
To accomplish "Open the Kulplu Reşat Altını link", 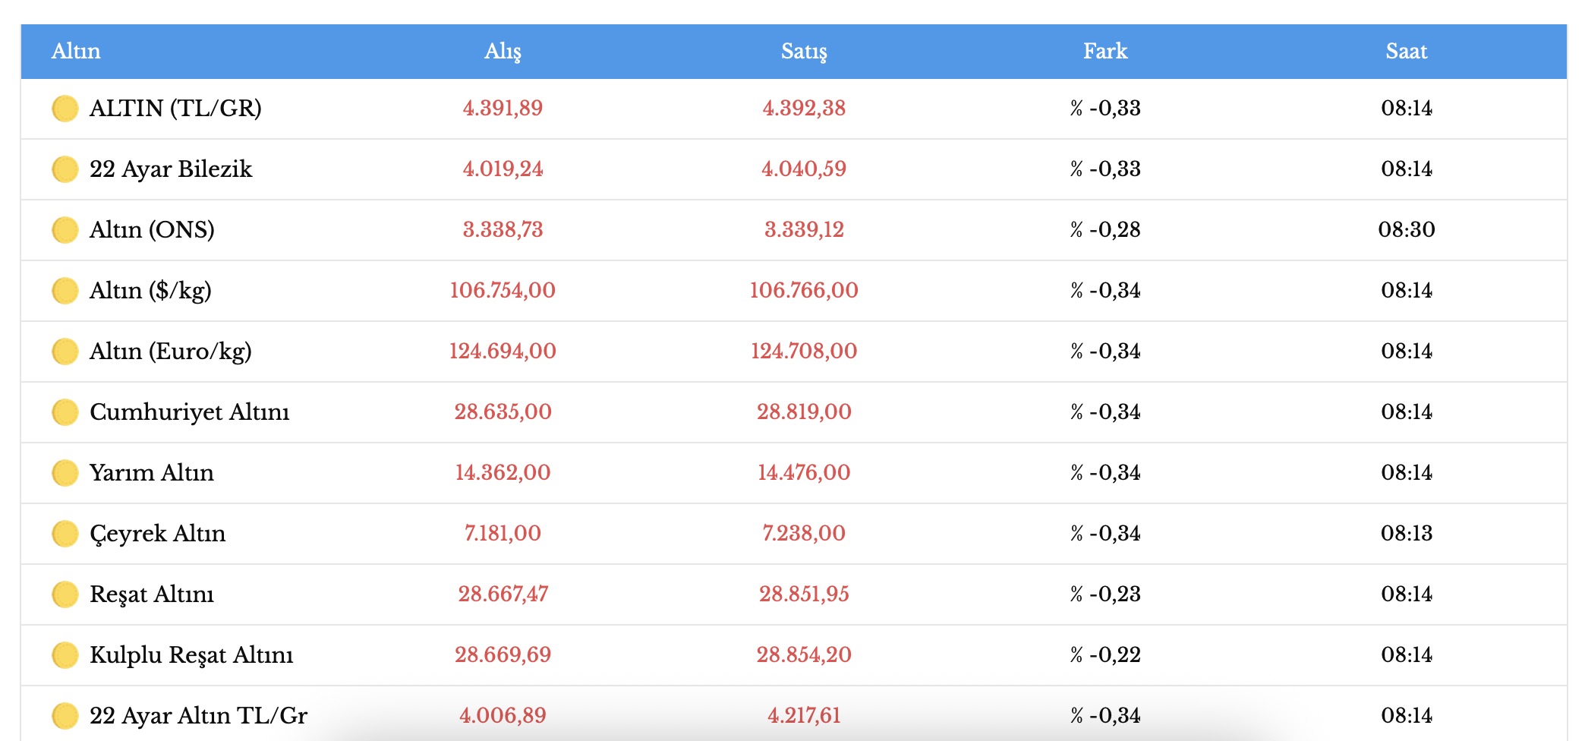I will pyautogui.click(x=191, y=655).
